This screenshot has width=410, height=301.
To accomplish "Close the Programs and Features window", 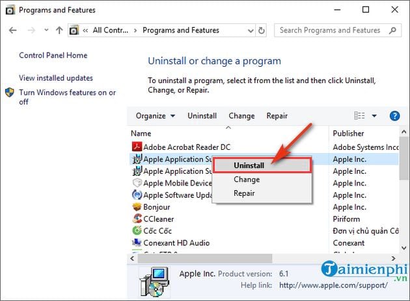I will click(394, 10).
